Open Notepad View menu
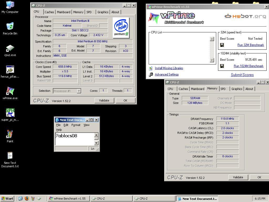269x202 pixels. pyautogui.click(x=86, y=125)
